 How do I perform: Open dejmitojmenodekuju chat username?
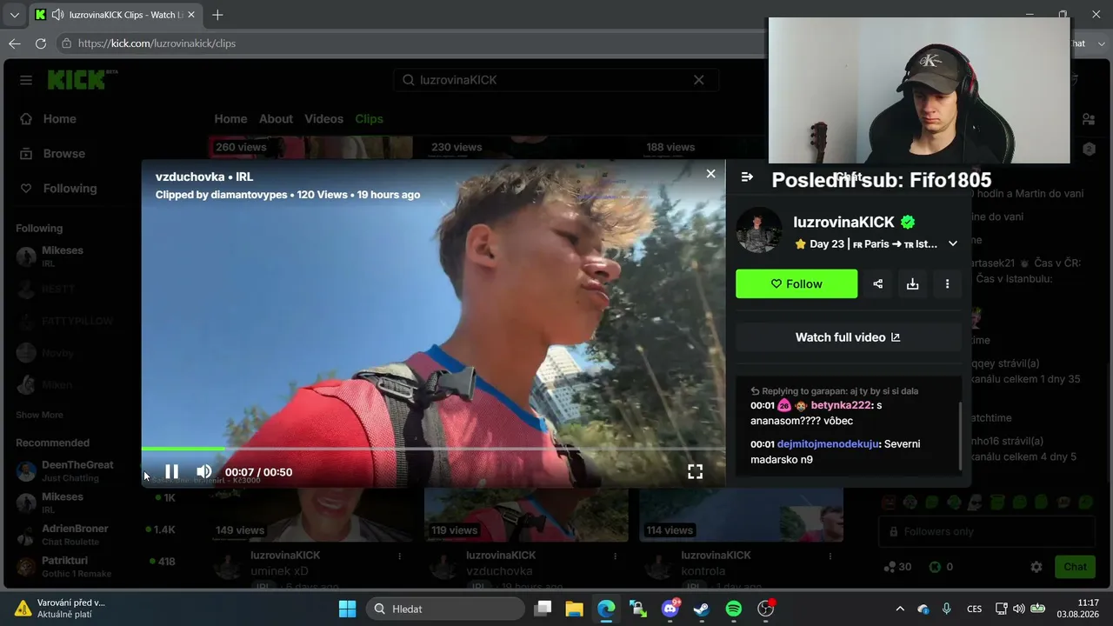(829, 443)
